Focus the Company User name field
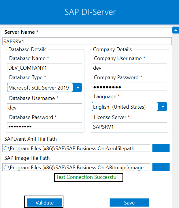Image resolution: width=179 pixels, height=208 pixels. pyautogui.click(x=129, y=68)
